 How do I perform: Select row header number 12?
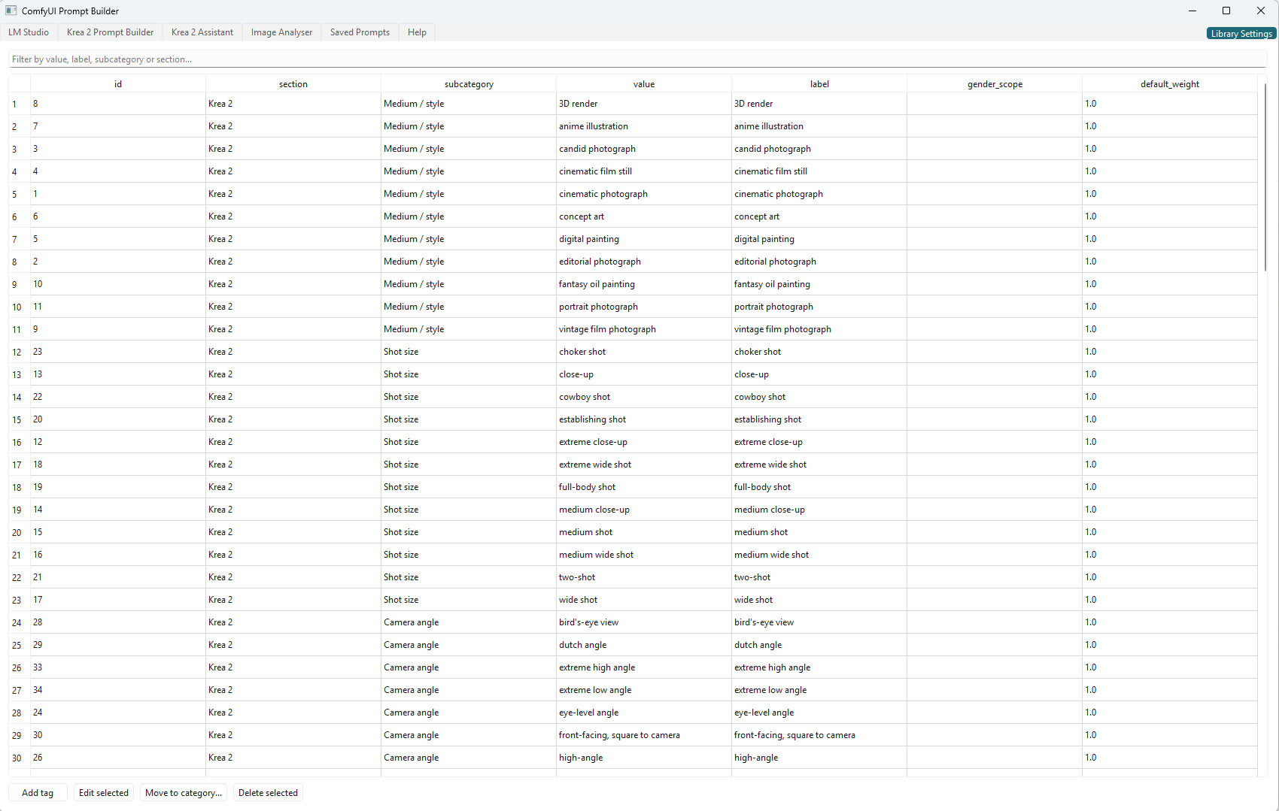(x=20, y=352)
